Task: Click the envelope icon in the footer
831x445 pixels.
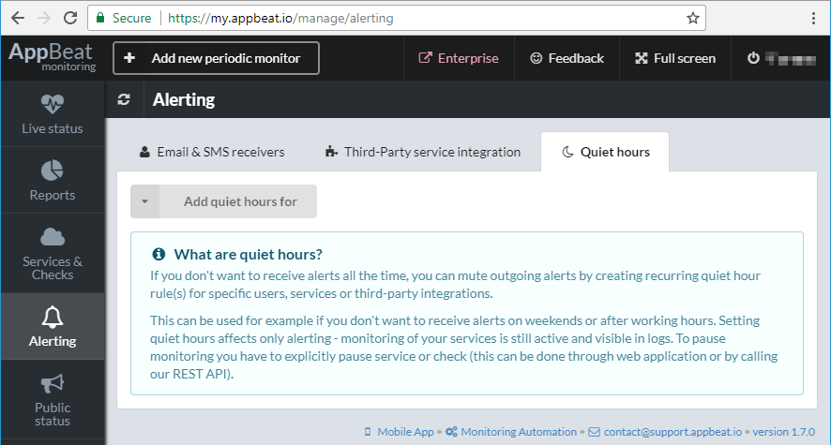Action: point(594,432)
